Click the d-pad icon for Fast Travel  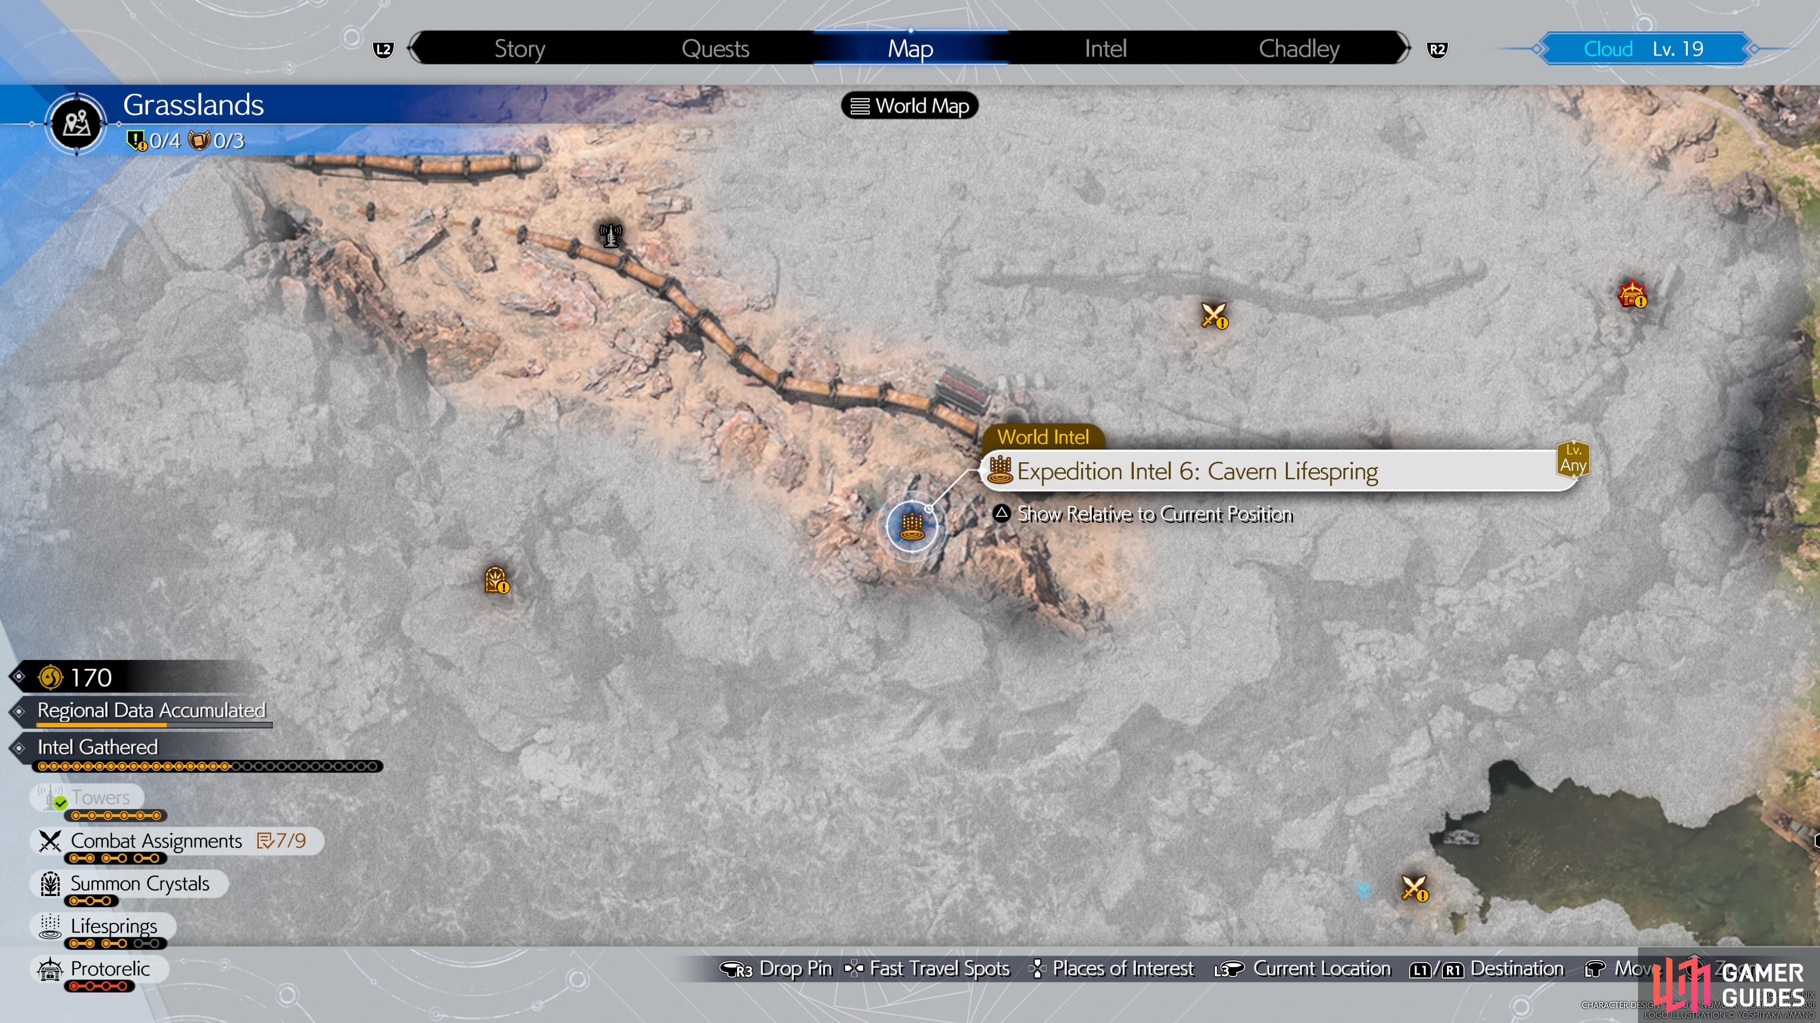(854, 968)
